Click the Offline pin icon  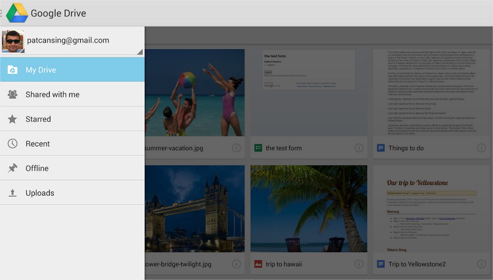pos(13,168)
